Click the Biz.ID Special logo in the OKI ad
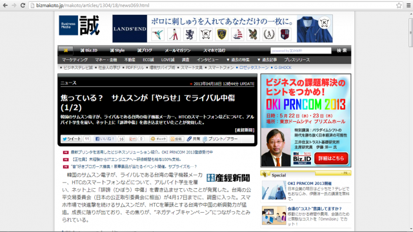413x232 pixels. (x=302, y=159)
